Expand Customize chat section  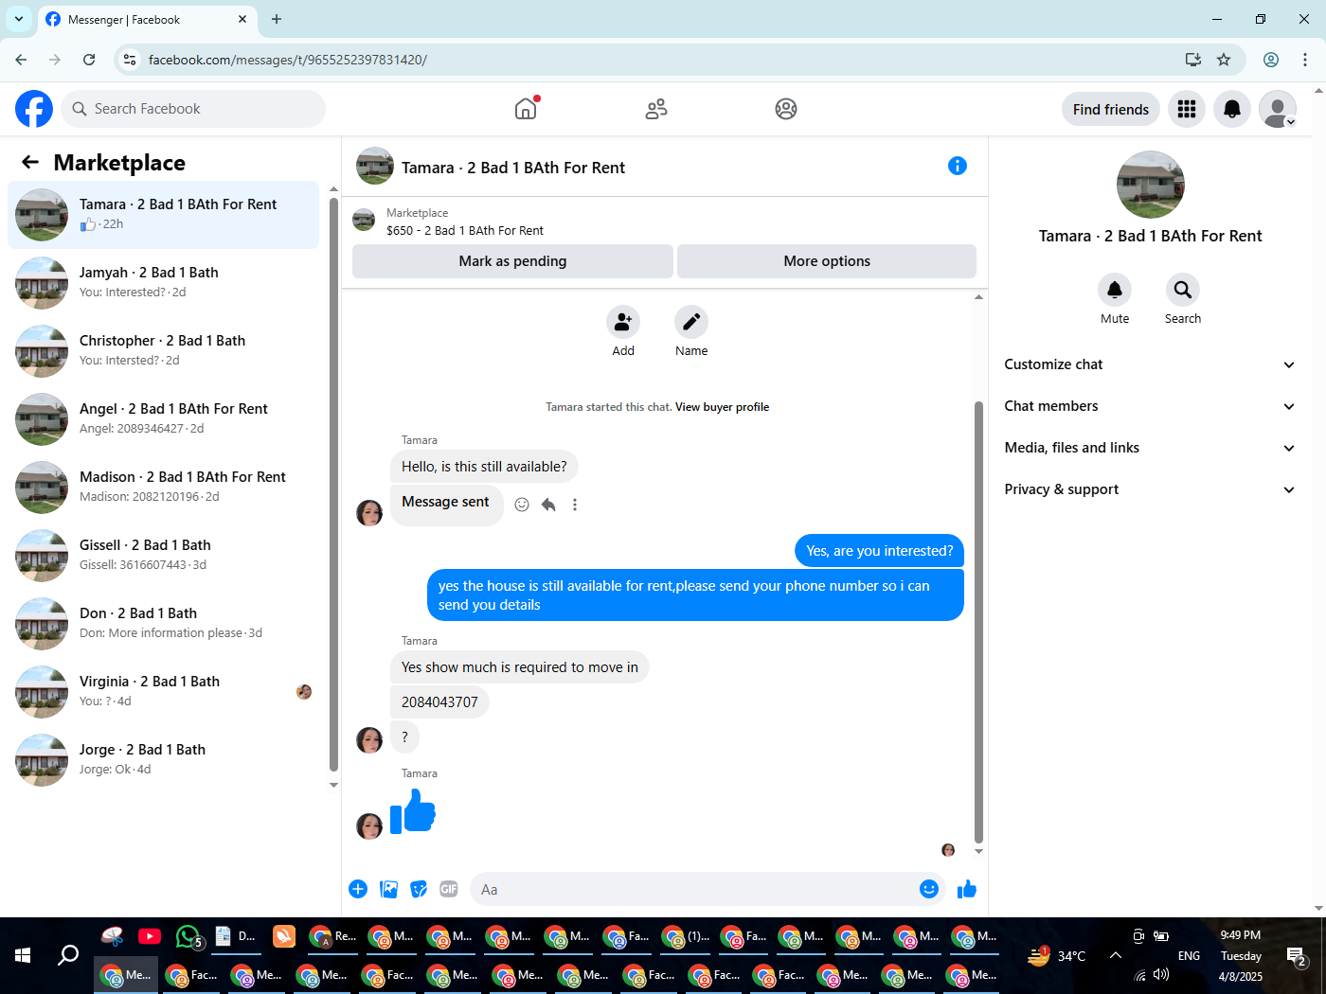1150,364
